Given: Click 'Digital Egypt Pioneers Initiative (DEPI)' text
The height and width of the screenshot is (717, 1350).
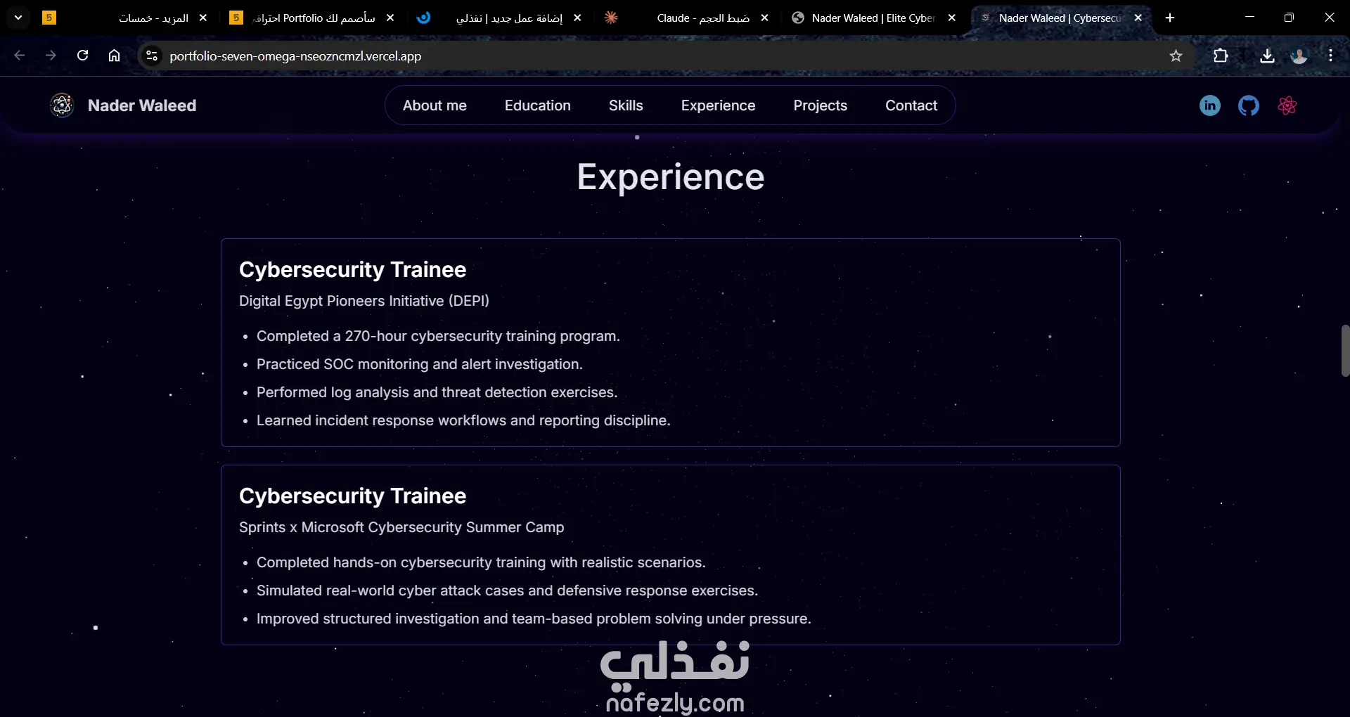Looking at the screenshot, I should point(364,301).
